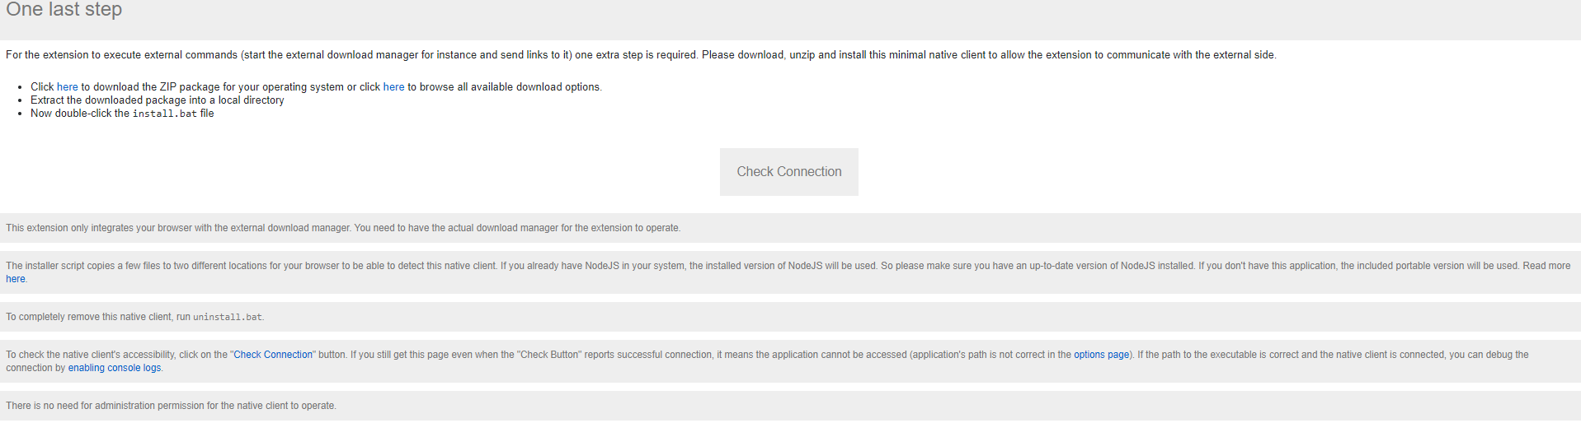Click the NodeJS installer script note
1581x423 pixels.
pos(577,266)
